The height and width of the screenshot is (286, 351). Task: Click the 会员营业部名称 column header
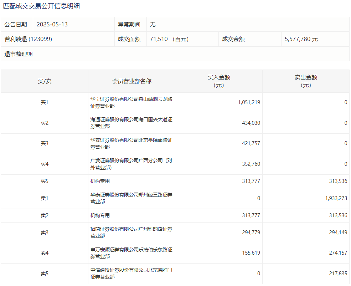(x=131, y=81)
